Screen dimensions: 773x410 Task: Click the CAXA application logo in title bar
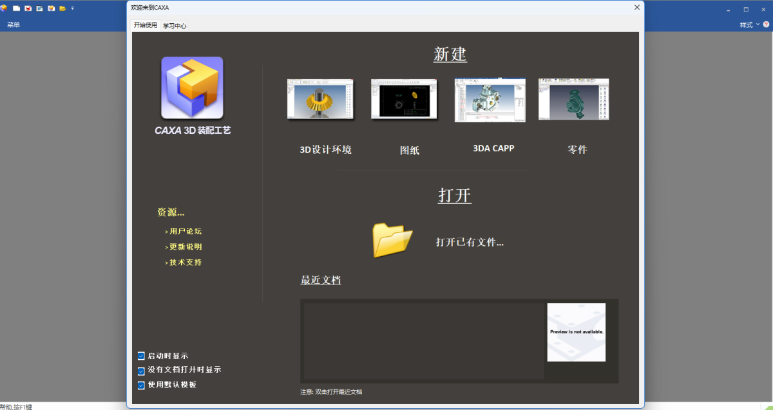(4, 8)
